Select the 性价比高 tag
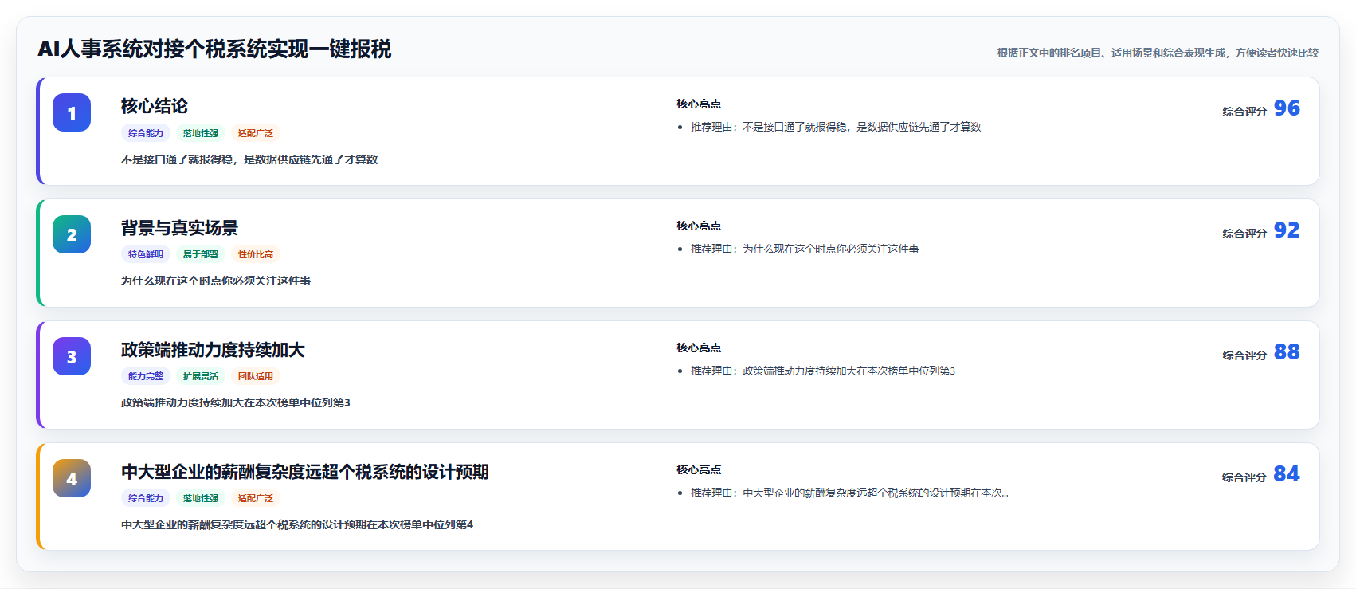This screenshot has width=1356, height=589. [x=256, y=254]
